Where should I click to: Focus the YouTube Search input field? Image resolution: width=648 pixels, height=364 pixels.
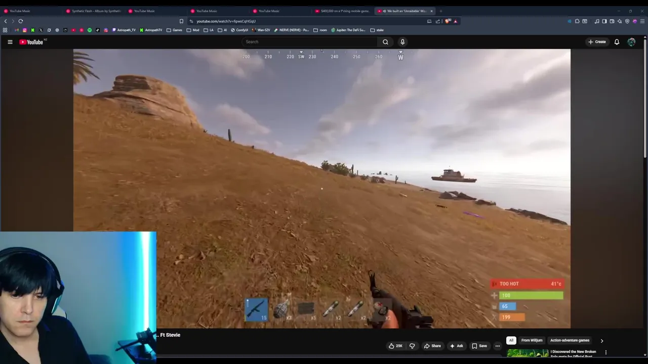point(310,42)
